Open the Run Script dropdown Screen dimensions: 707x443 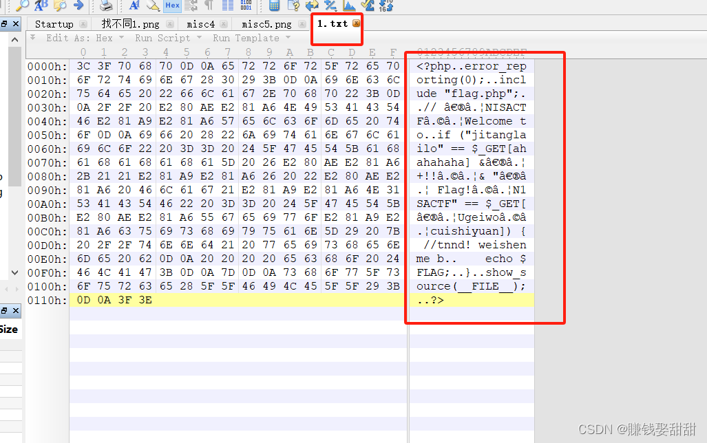tap(168, 38)
